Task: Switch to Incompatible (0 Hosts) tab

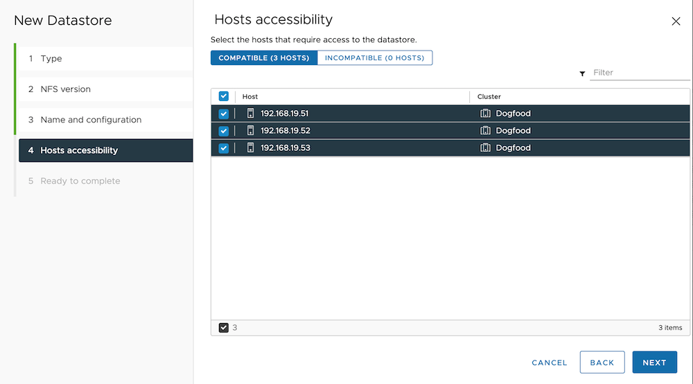Action: click(374, 58)
